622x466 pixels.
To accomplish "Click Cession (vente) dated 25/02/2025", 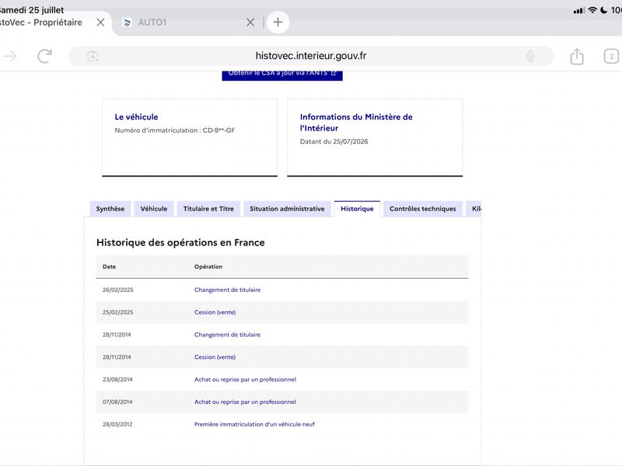I will (x=215, y=312).
